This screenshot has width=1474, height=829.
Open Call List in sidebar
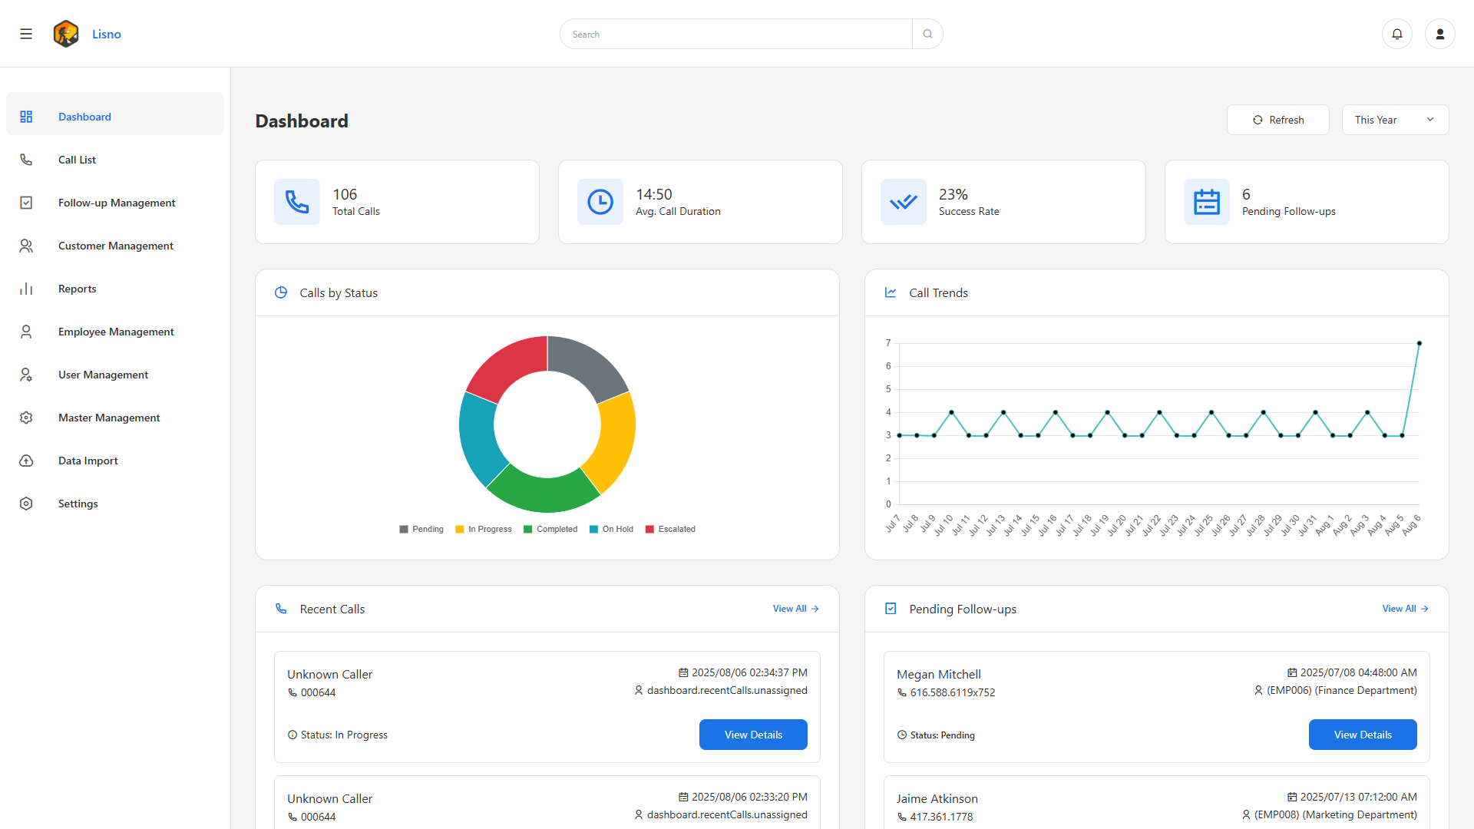point(77,160)
